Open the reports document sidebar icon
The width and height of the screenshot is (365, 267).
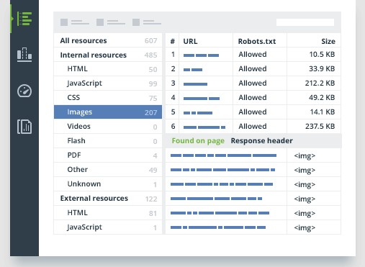24,127
